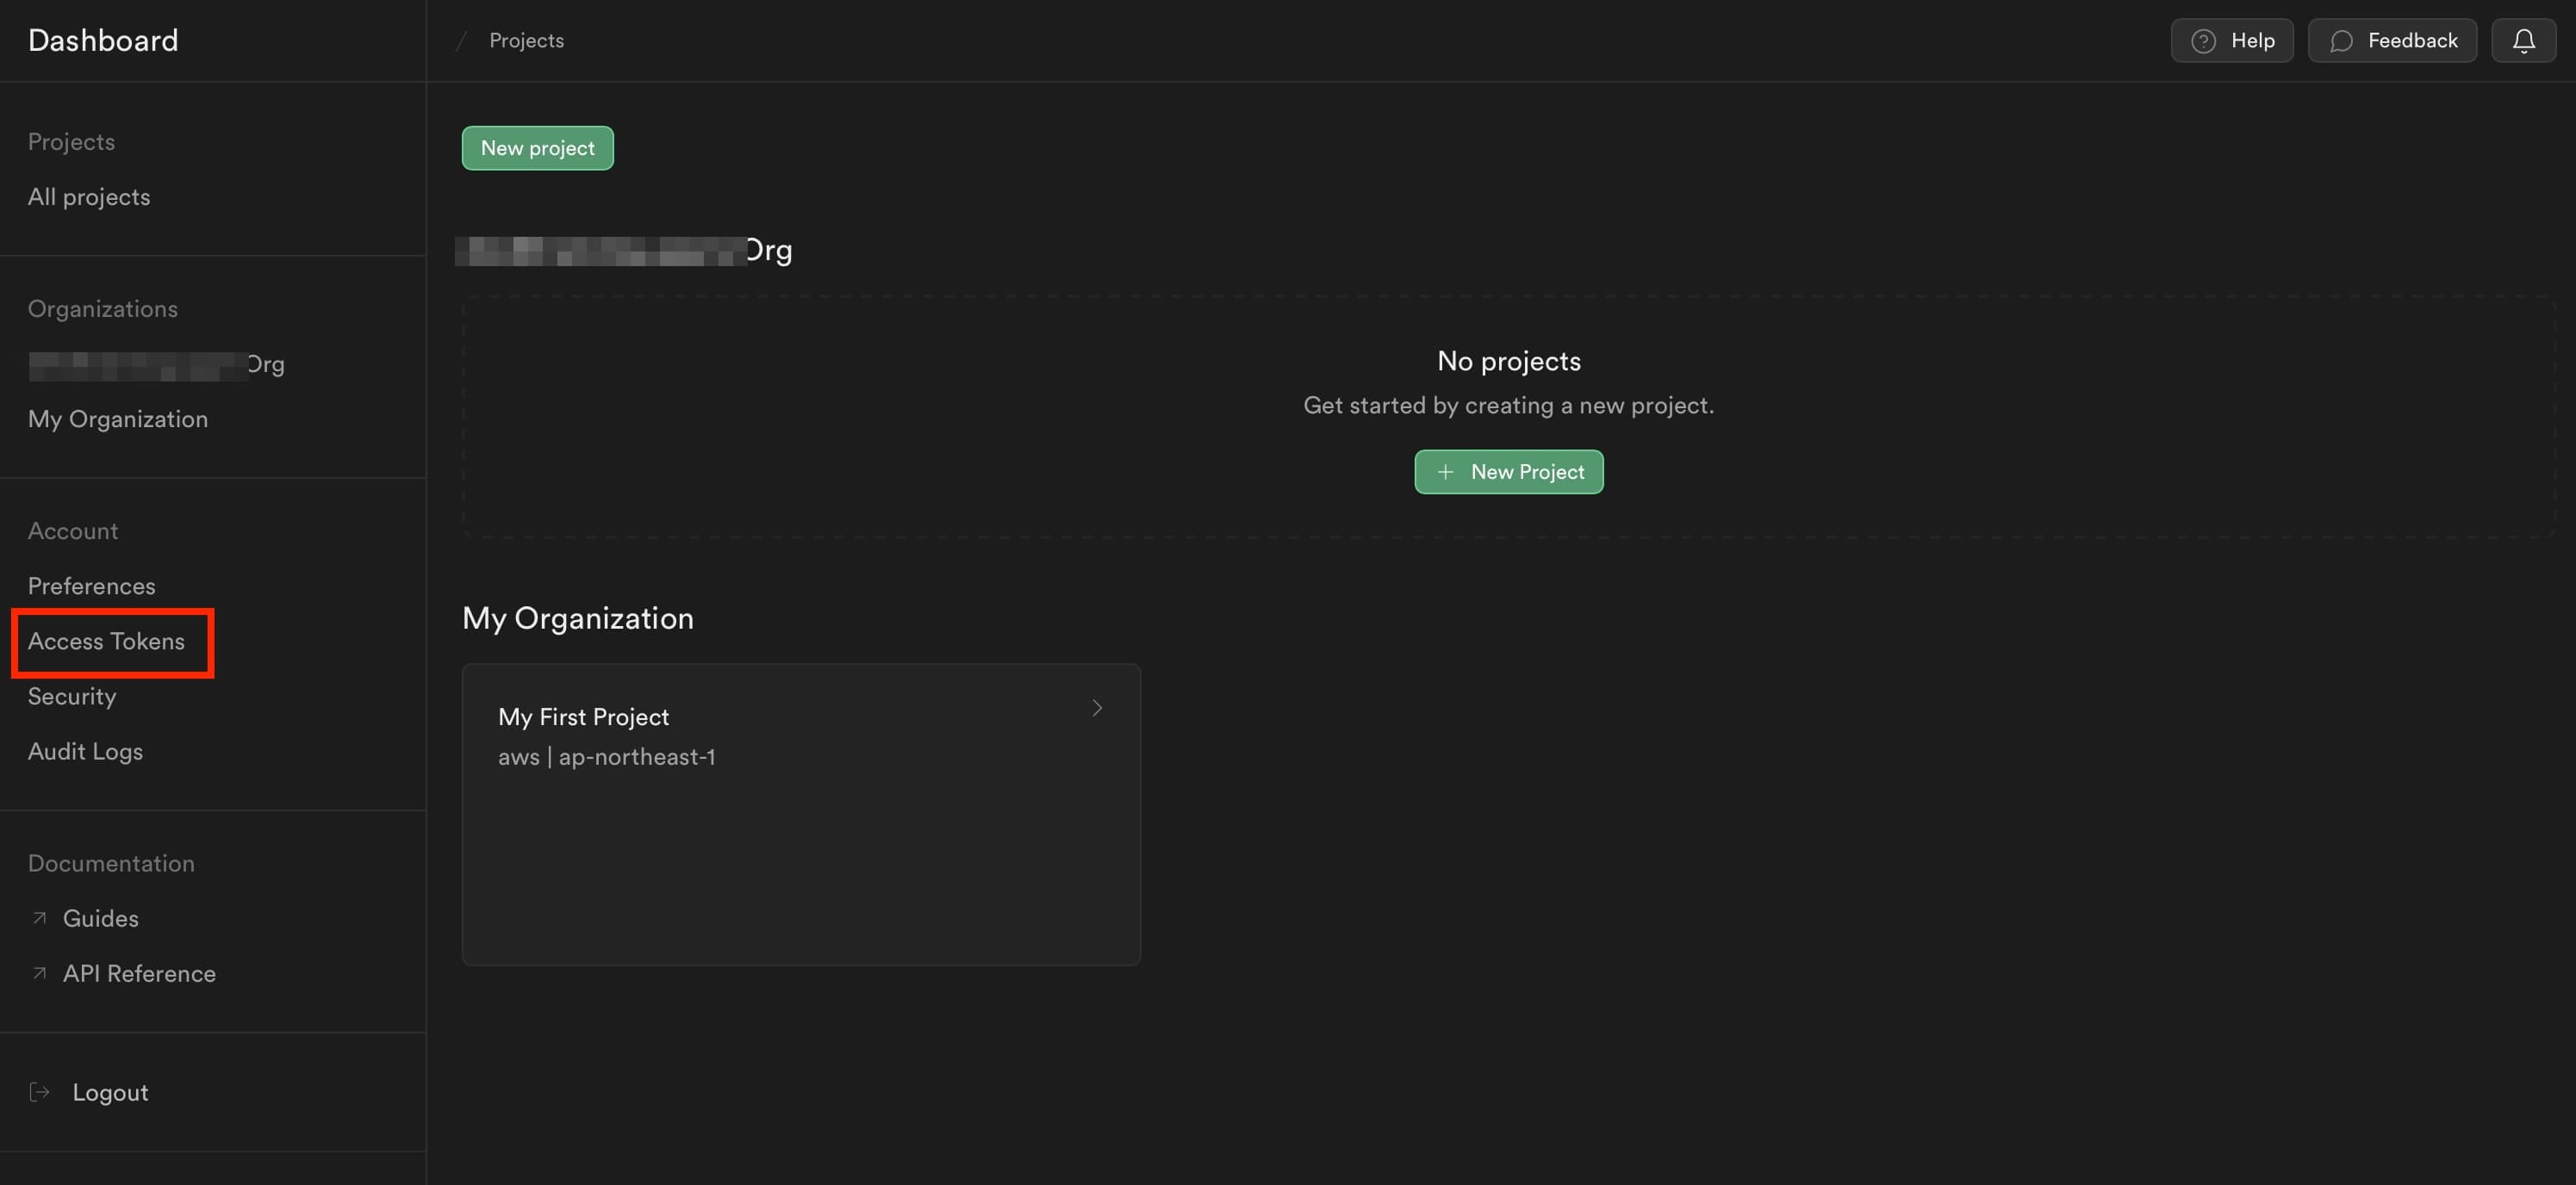Click the plus icon in New Project button
This screenshot has height=1185, width=2576.
1445,471
